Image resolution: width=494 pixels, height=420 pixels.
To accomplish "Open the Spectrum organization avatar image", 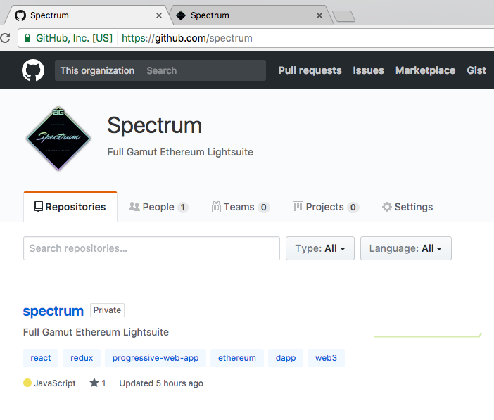I will pos(58,139).
